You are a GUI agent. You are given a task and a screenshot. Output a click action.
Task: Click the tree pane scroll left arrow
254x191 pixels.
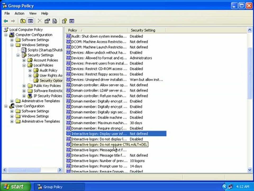point(5,170)
